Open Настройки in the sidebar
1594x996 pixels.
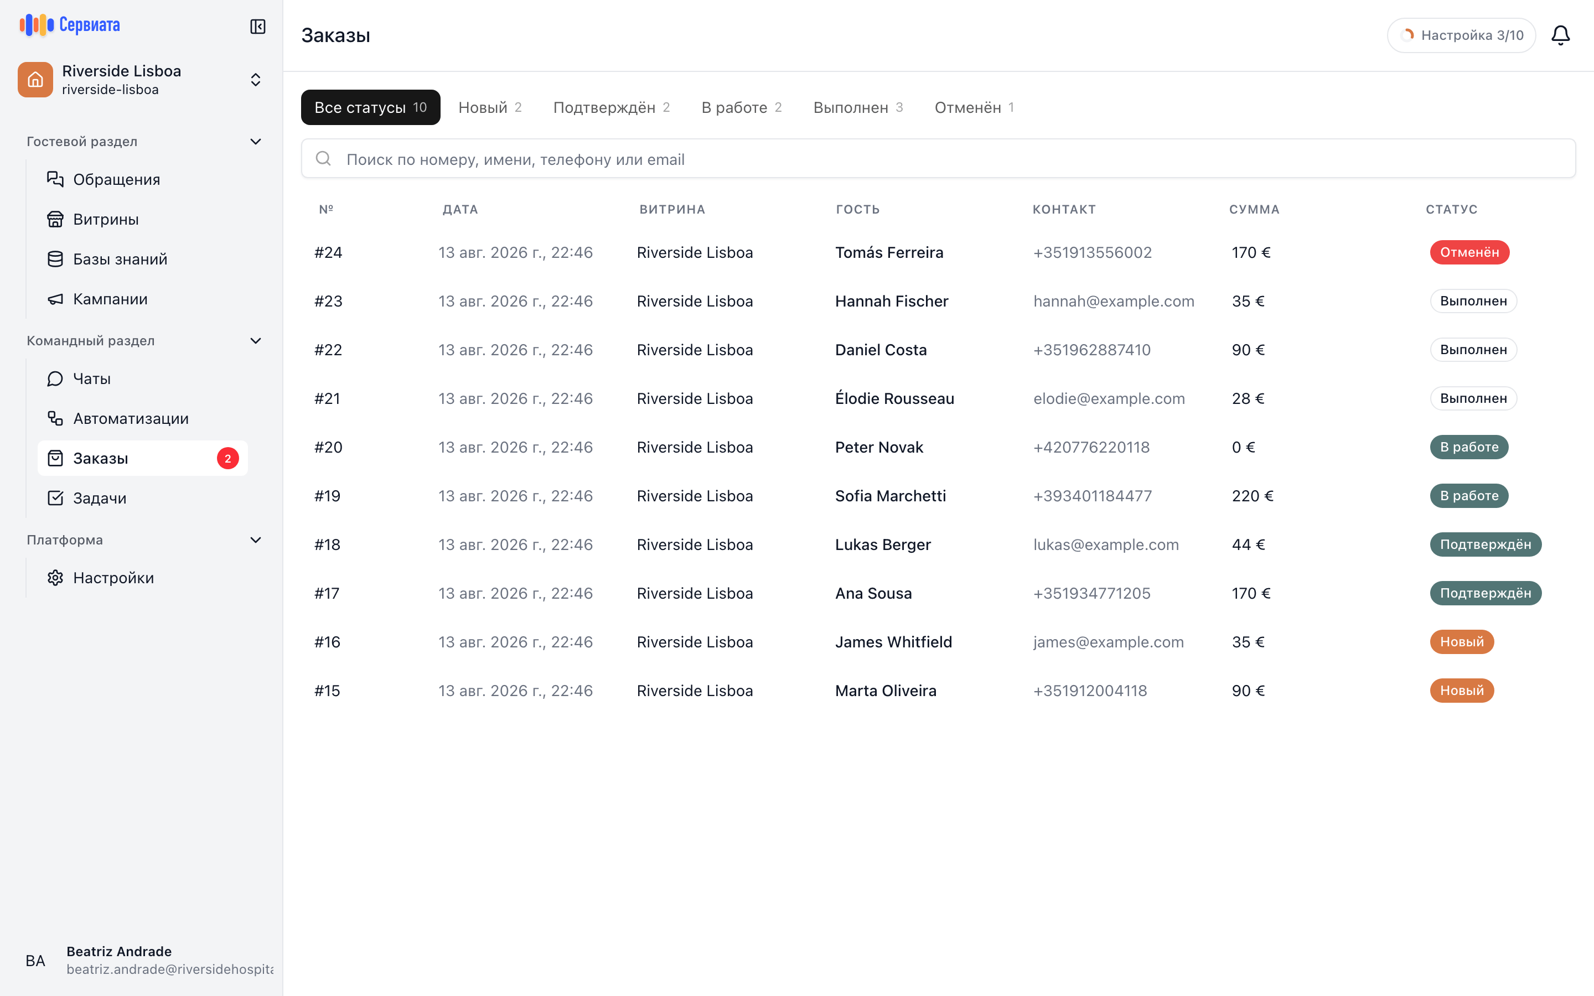point(143,578)
